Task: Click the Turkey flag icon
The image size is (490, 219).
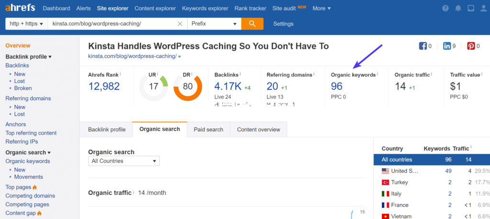Action: click(385, 183)
